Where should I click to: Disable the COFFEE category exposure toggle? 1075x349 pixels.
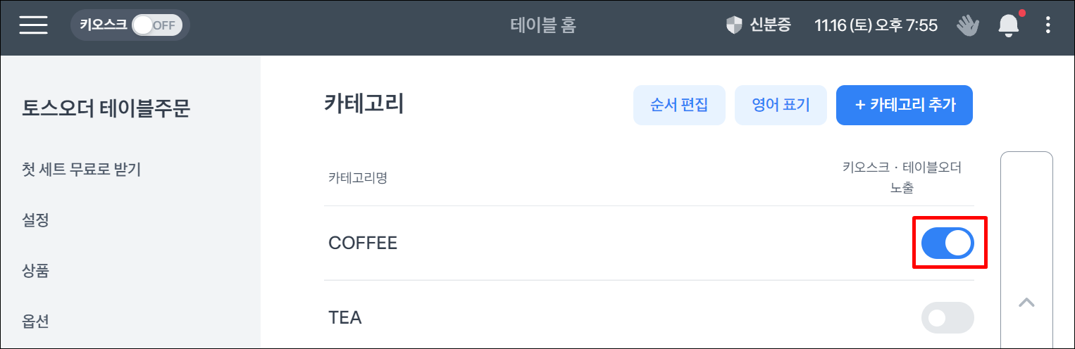coord(947,243)
